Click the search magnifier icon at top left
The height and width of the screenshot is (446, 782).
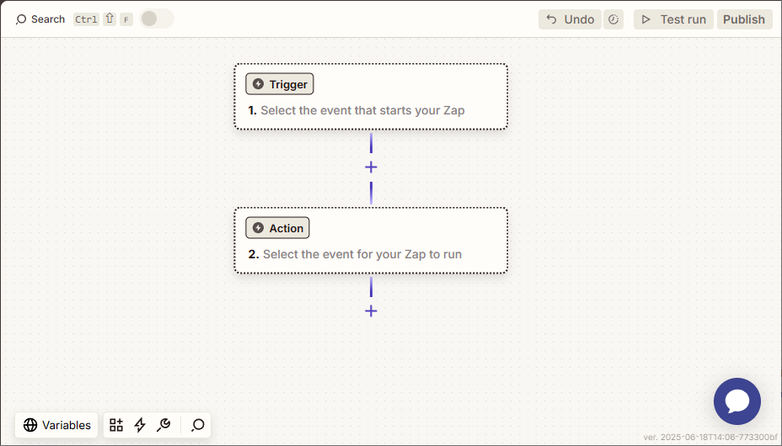click(21, 19)
